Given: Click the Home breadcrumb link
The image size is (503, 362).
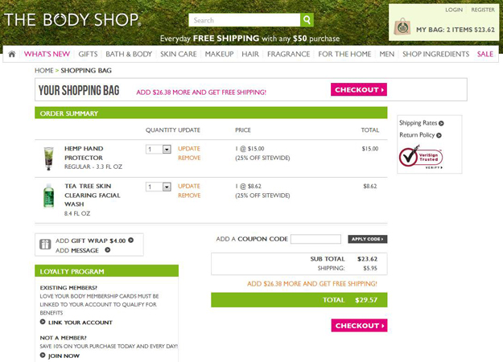Looking at the screenshot, I should point(44,71).
